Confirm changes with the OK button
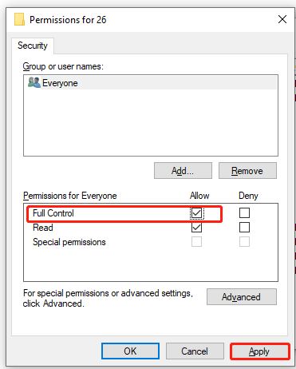This screenshot has height=369, width=296. point(130,351)
